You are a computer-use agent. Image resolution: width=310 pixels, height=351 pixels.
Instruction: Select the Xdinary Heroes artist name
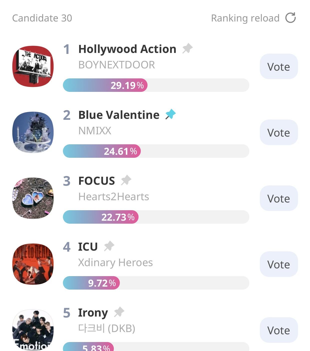pyautogui.click(x=115, y=263)
